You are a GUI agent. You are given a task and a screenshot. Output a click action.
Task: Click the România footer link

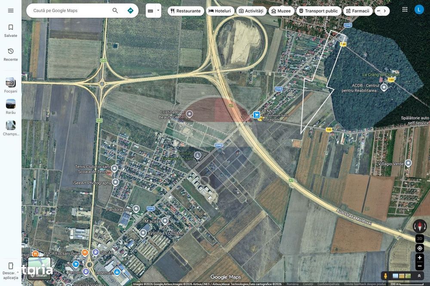coord(292,284)
